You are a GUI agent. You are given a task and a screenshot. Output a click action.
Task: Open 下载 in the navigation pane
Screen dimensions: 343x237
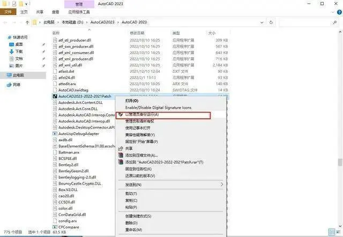[x=19, y=51]
